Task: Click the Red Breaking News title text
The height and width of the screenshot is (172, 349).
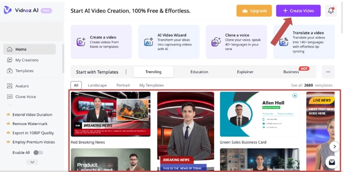Action: click(88, 142)
